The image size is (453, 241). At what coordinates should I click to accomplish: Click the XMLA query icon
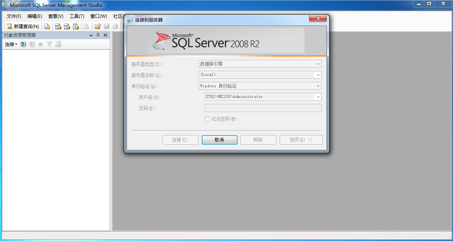coord(75,26)
